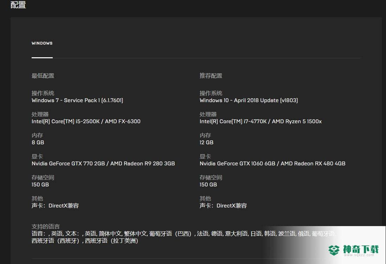Select text 'Windows 10 - April 2018 Update (v1803)'
This screenshot has width=386, height=264.
[249, 100]
